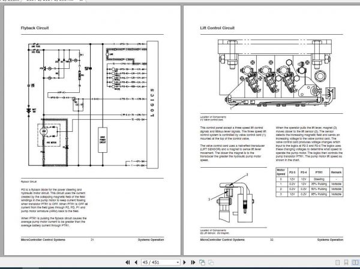Go to the first page
The width and height of the screenshot is (360, 269).
point(128,262)
